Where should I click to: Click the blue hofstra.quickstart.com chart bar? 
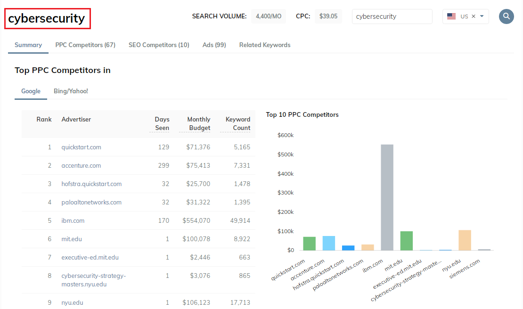click(348, 248)
